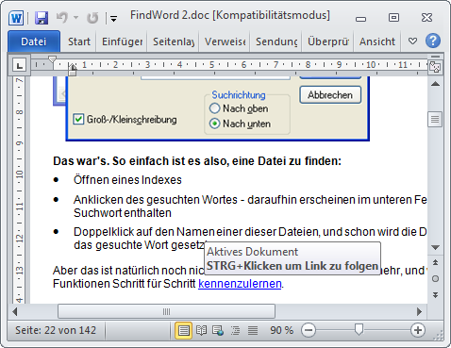The width and height of the screenshot is (451, 348).
Task: Expand the ribbon with the arrow icon
Action: (412, 41)
